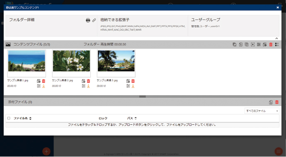Click the 格納できる拡張子 heading
This screenshot has width=286, height=157.
point(115,20)
